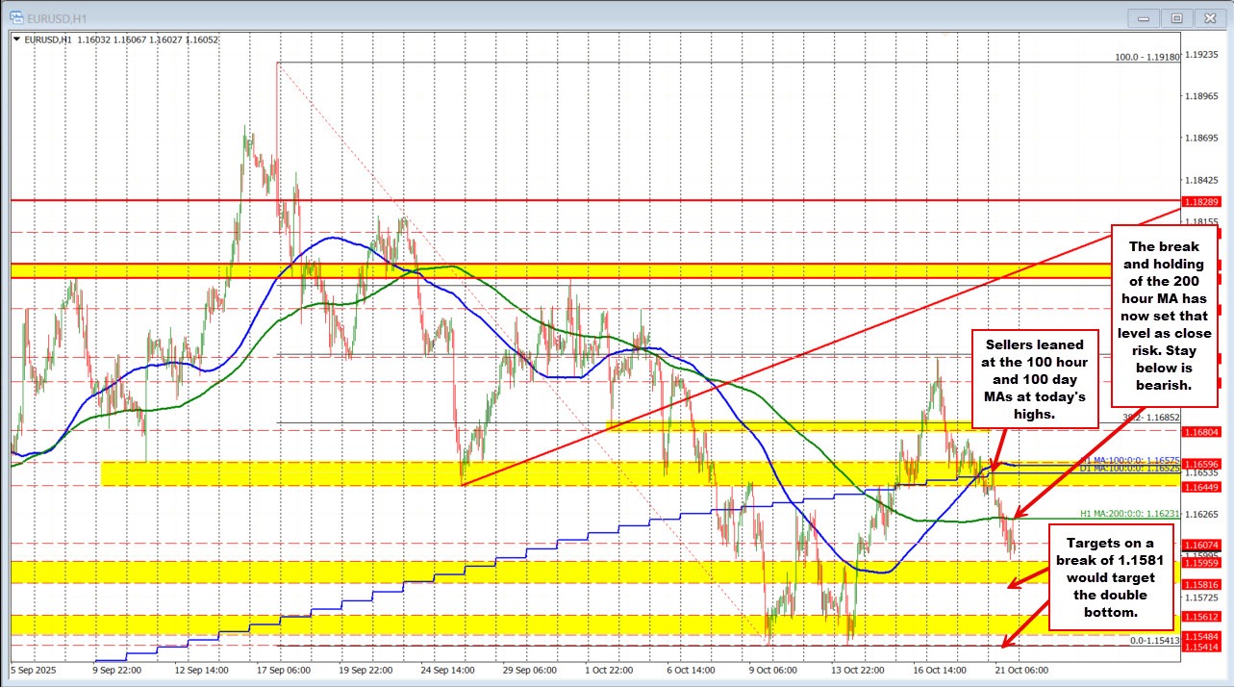Click the 1.16074 current price label
Screen dimensions: 1234x687
[x=1202, y=545]
